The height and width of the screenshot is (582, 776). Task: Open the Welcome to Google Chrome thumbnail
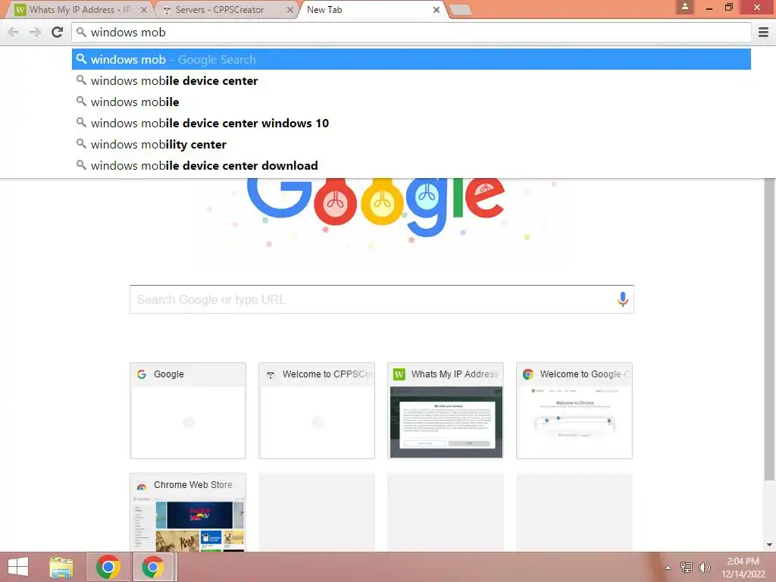pos(574,410)
